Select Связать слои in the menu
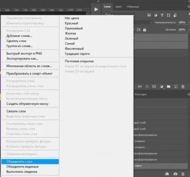This screenshot has width=190, height=177. pyautogui.click(x=16, y=111)
